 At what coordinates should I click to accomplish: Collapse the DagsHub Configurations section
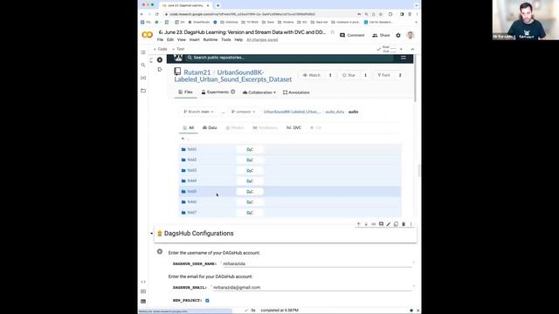click(151, 234)
